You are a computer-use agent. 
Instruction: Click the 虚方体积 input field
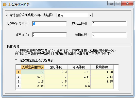click(49, 35)
